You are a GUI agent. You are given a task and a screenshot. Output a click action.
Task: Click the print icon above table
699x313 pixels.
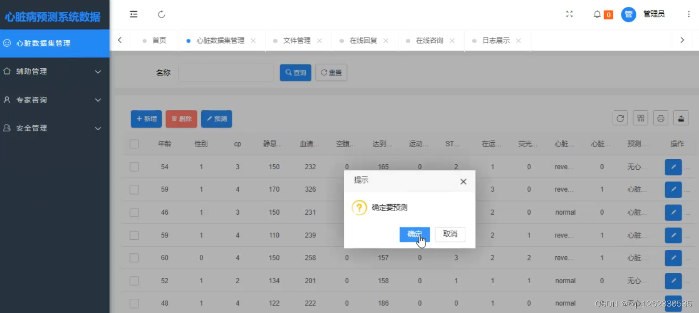pyautogui.click(x=660, y=119)
